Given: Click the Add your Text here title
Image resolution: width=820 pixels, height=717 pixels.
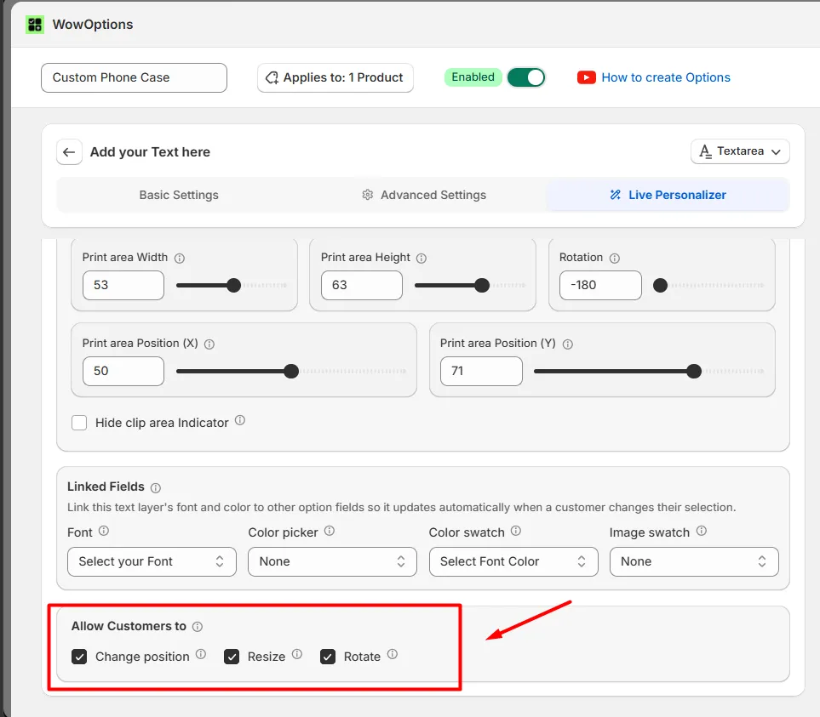Looking at the screenshot, I should pos(150,152).
